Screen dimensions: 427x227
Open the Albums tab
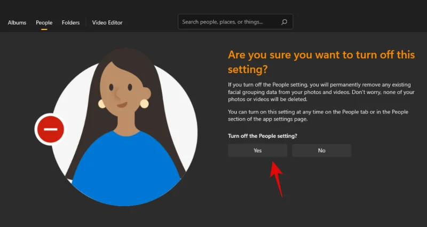tap(17, 22)
